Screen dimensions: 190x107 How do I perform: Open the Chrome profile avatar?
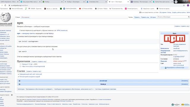pyautogui.click(x=188, y=5)
